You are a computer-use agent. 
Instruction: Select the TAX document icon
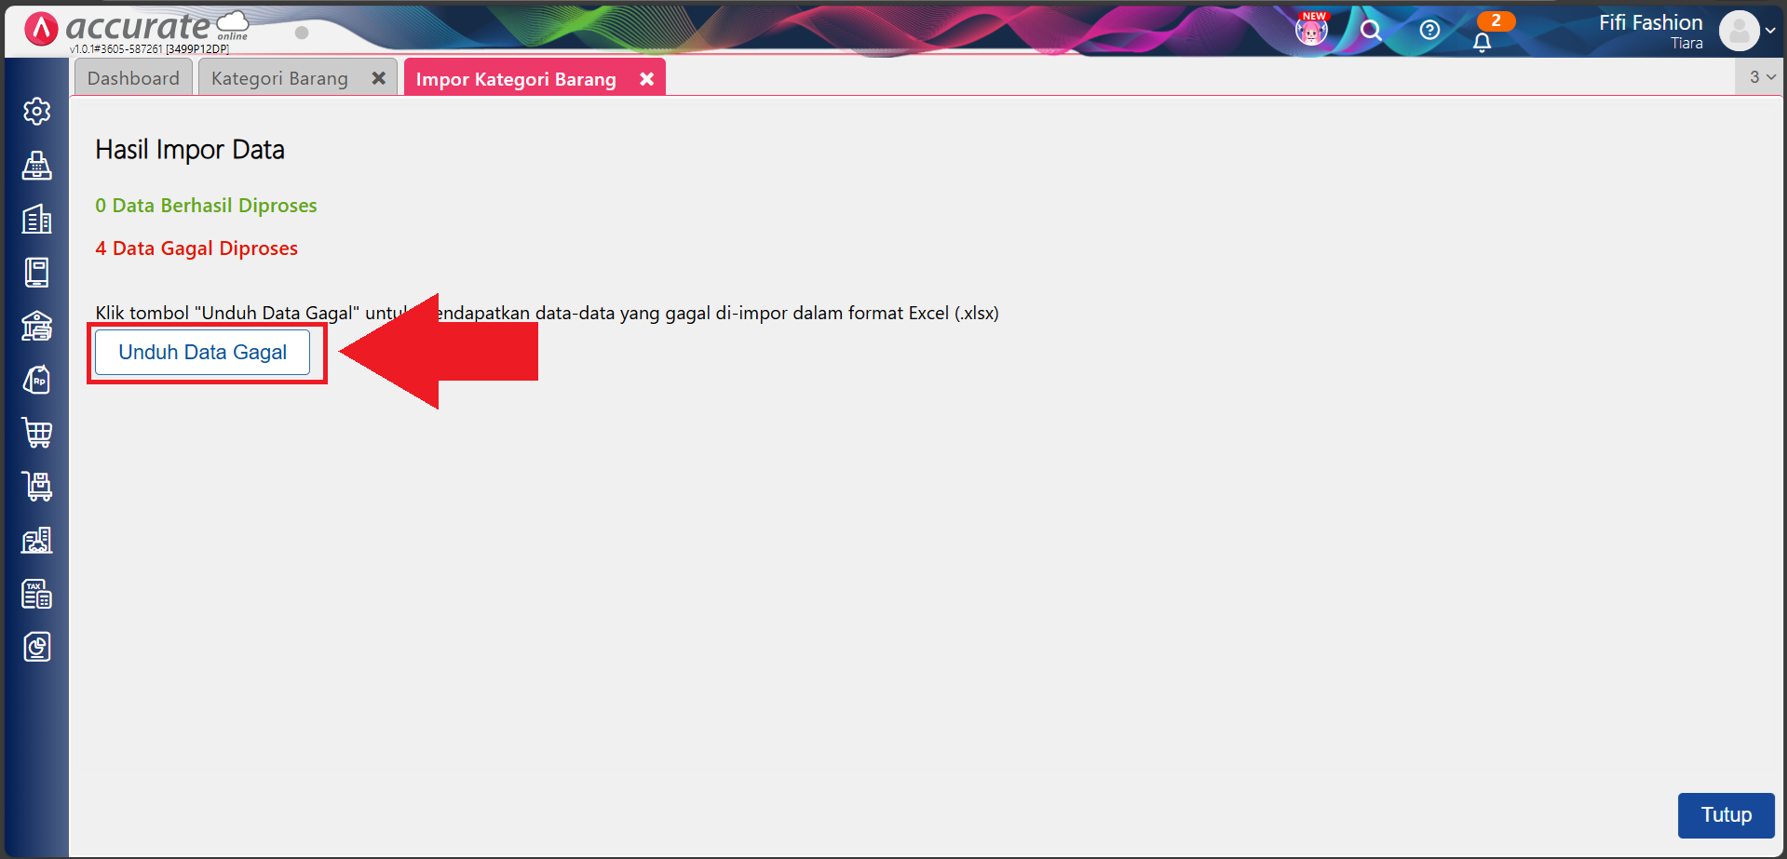click(x=36, y=593)
